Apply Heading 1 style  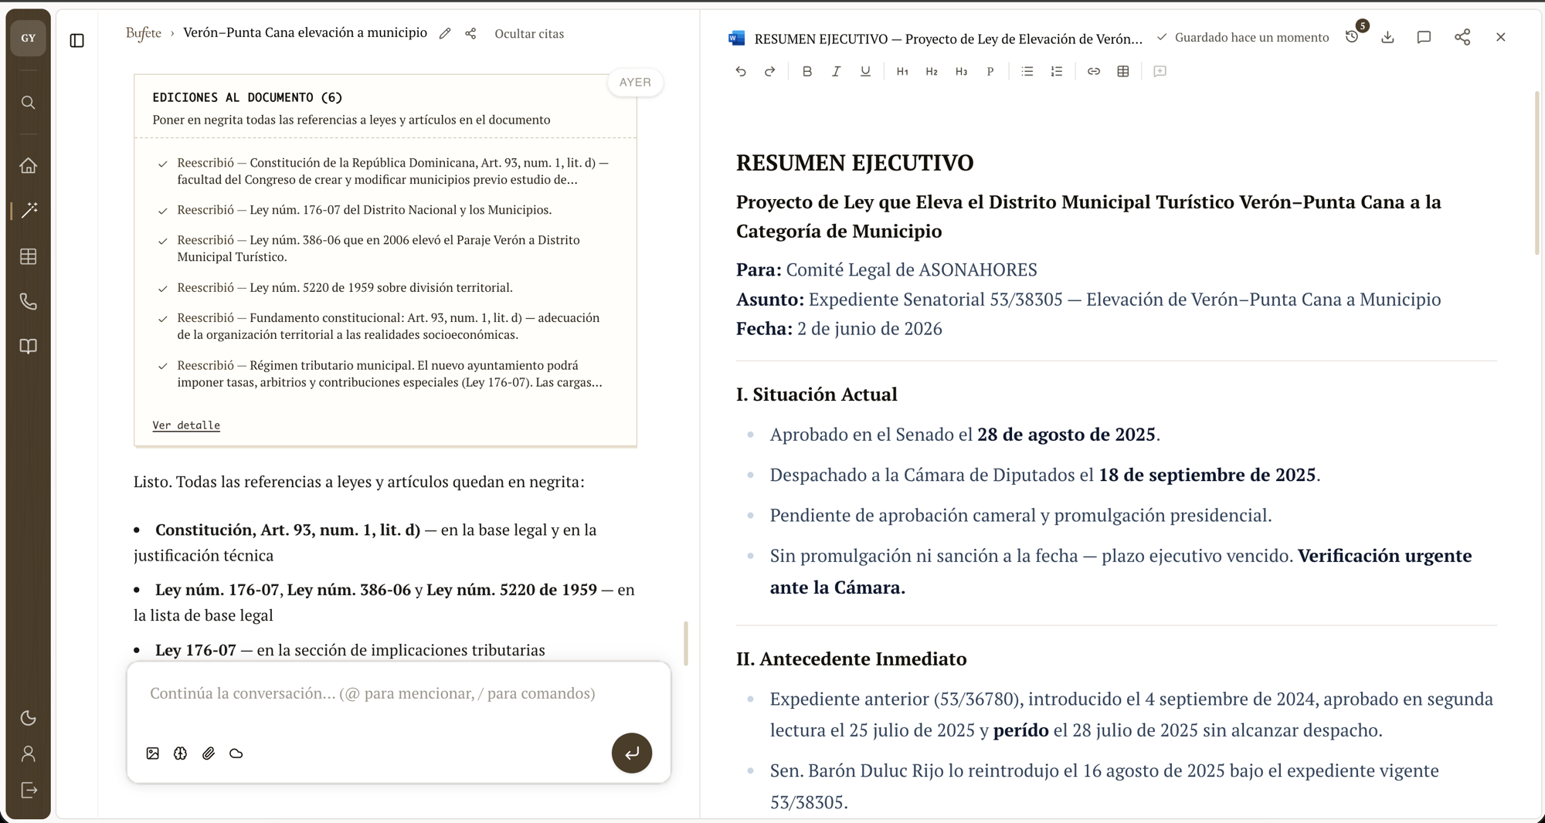902,71
